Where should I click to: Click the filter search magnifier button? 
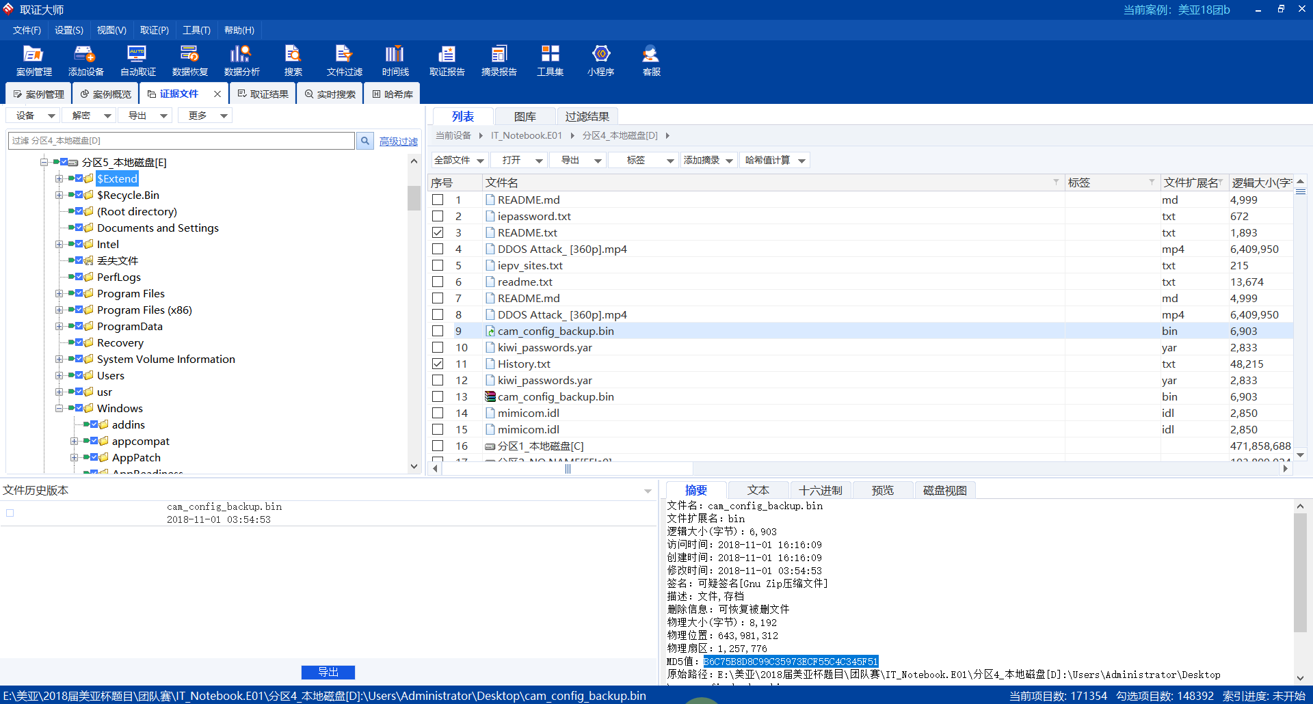365,141
